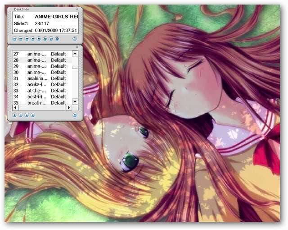Skip to the last slide
The height and width of the screenshot is (230, 288).
(x=33, y=39)
